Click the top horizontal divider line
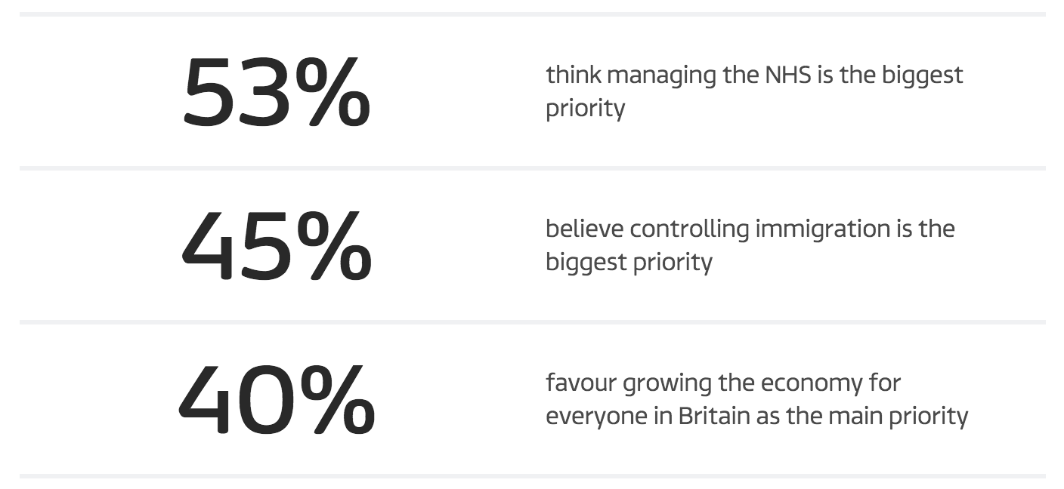1064x489 pixels. (x=532, y=14)
